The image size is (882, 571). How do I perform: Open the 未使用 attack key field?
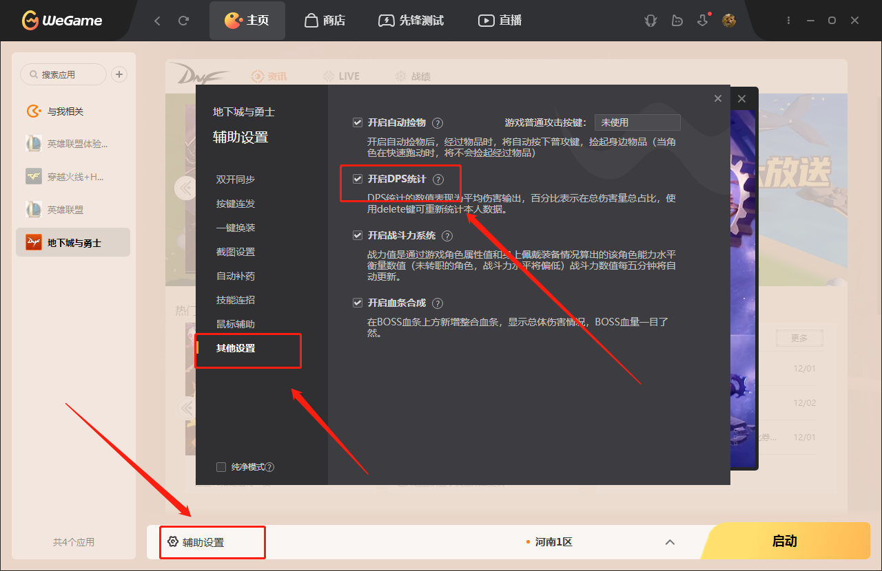coord(637,122)
